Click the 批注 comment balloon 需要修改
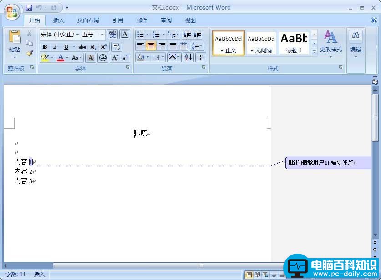This screenshot has height=280, width=381. point(328,163)
